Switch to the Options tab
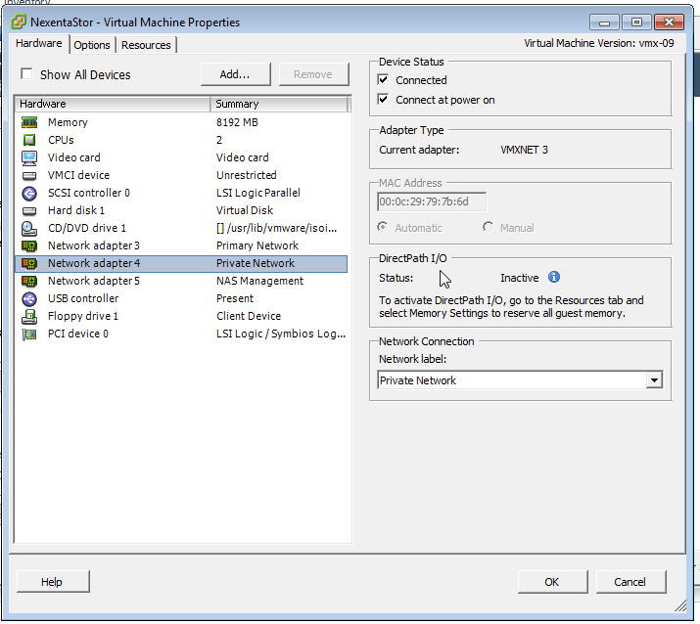 [x=92, y=45]
